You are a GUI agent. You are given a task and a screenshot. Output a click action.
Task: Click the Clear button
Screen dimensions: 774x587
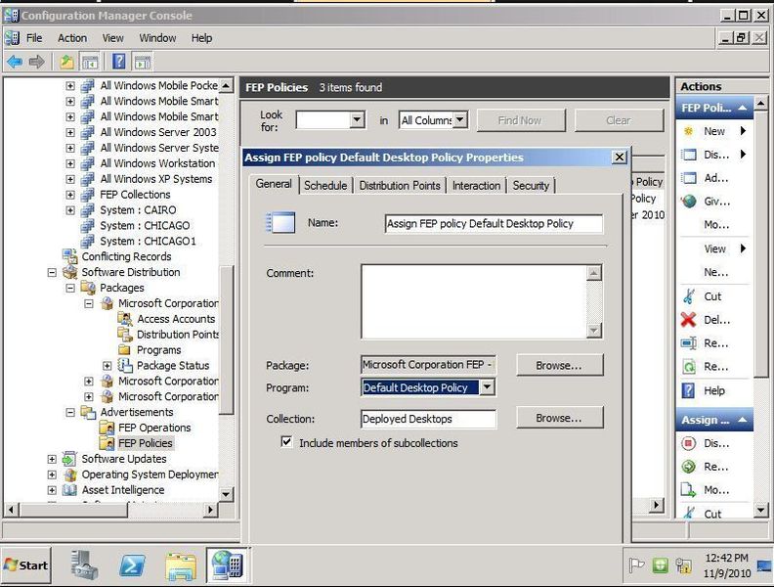click(619, 120)
